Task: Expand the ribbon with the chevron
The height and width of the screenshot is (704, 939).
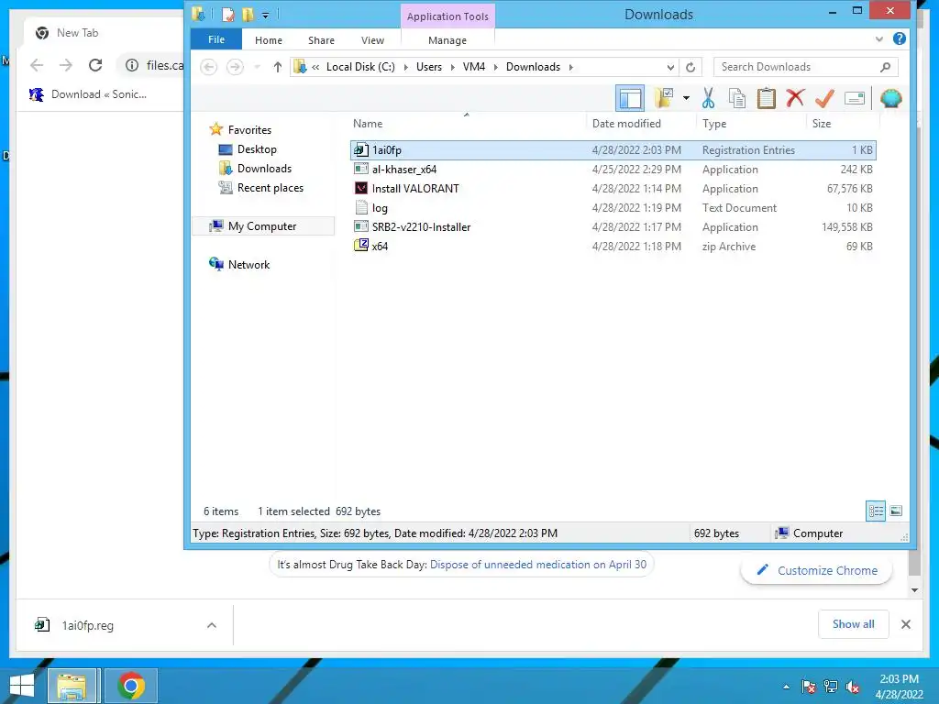Action: 879,38
